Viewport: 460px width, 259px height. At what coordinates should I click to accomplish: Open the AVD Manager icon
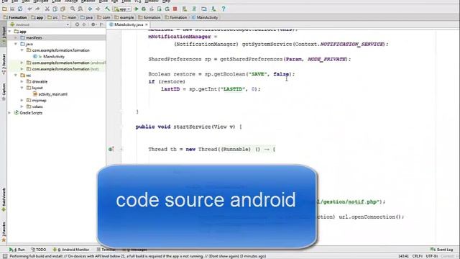185,9
